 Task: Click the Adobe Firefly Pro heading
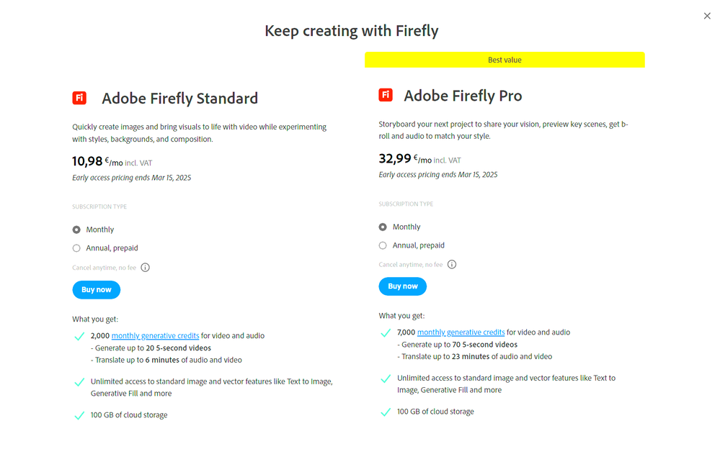pyautogui.click(x=463, y=96)
